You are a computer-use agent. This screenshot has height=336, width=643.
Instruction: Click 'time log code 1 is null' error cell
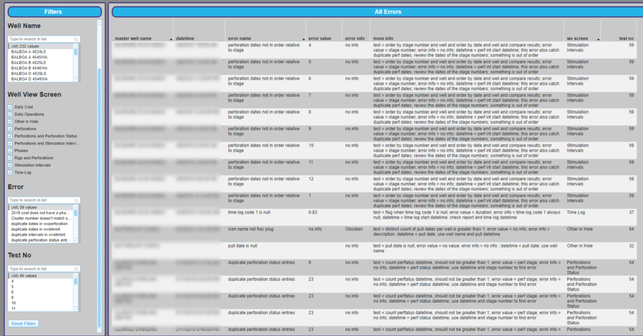click(249, 212)
